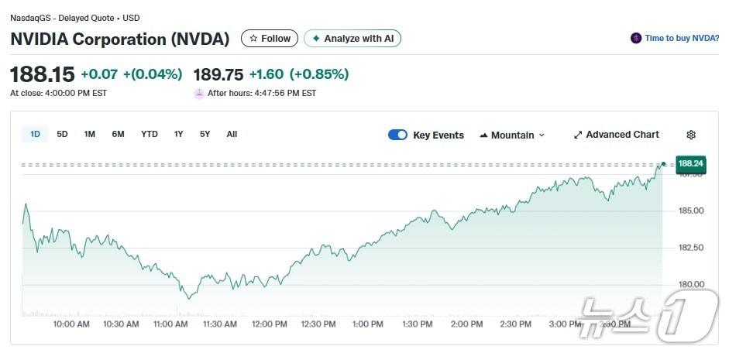Viewport: 729px width, 353px height.
Task: Click the Mountain chart type icon
Action: click(x=484, y=135)
